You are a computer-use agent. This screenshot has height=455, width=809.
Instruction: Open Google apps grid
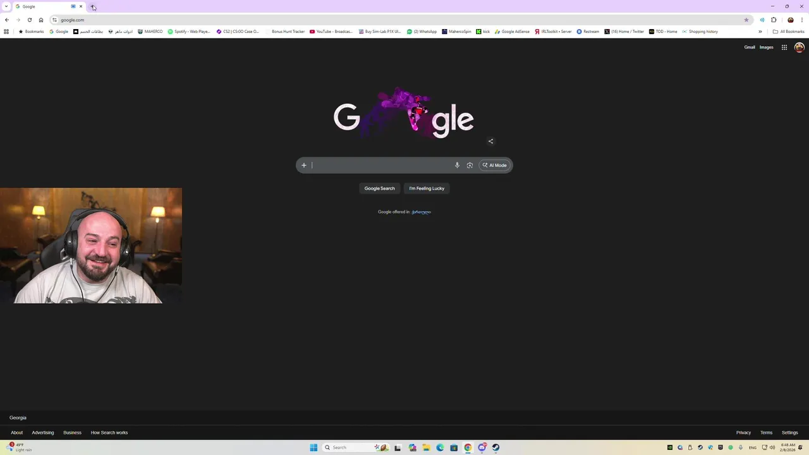click(784, 47)
